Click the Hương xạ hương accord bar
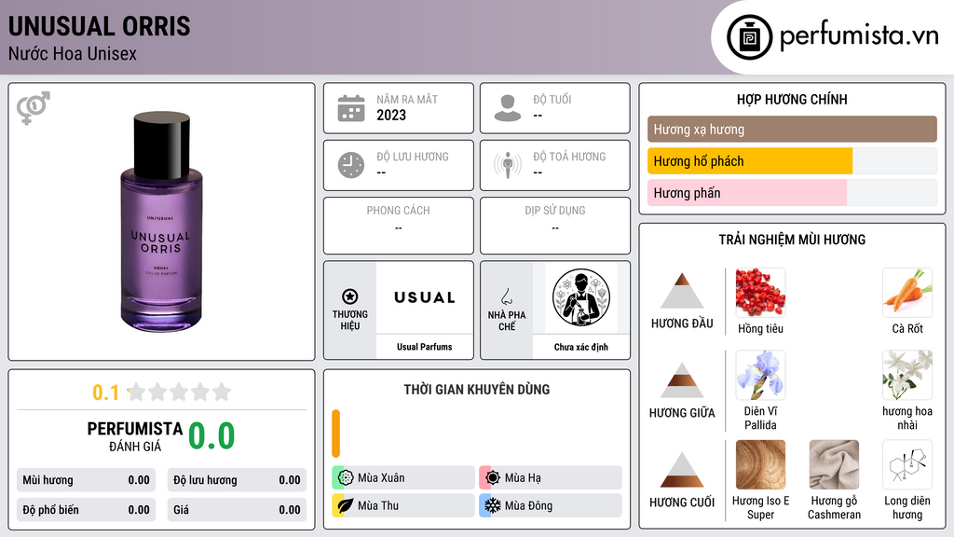The height and width of the screenshot is (537, 954). tap(792, 129)
